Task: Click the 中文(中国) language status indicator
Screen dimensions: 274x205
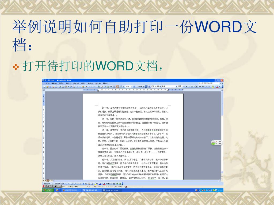Action: pos(118,187)
